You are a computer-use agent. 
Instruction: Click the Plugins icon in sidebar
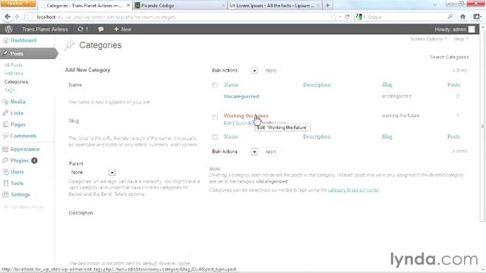click(5, 160)
